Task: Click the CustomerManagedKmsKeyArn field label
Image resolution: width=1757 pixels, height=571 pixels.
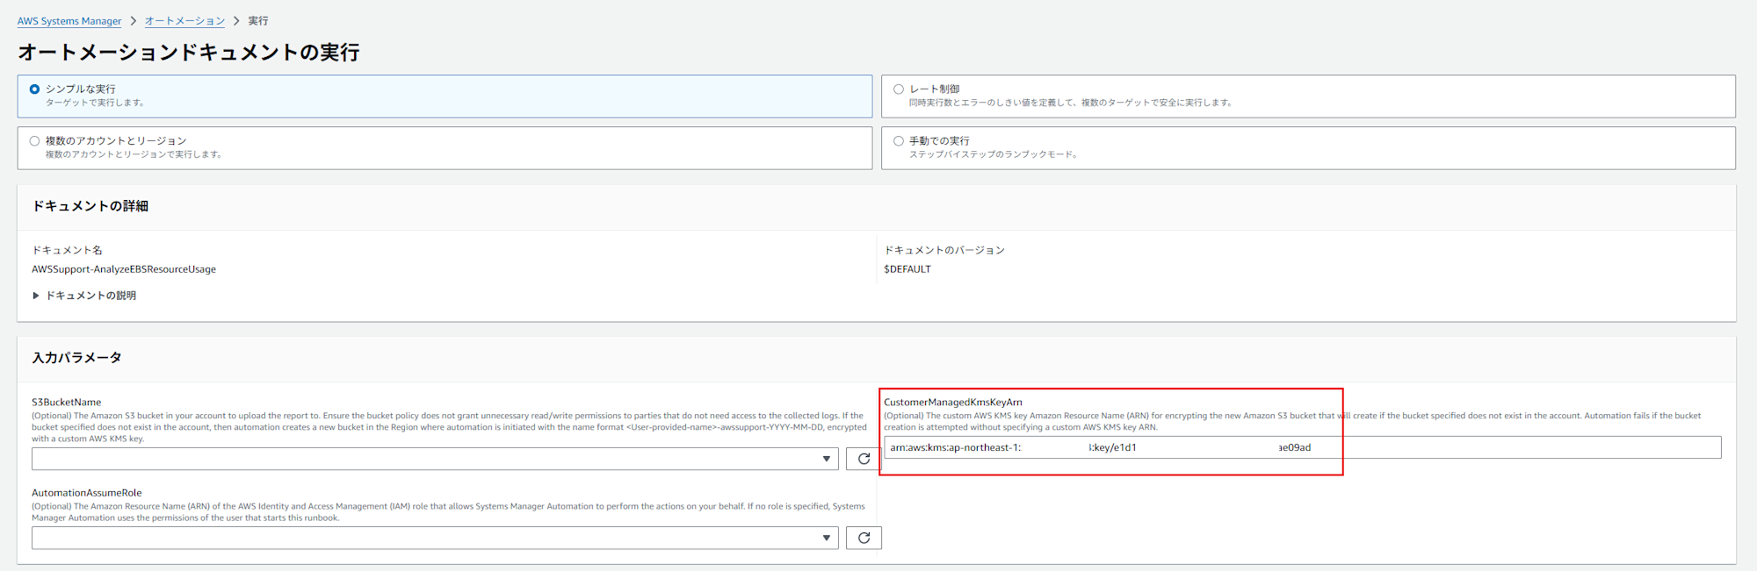Action: pos(952,403)
